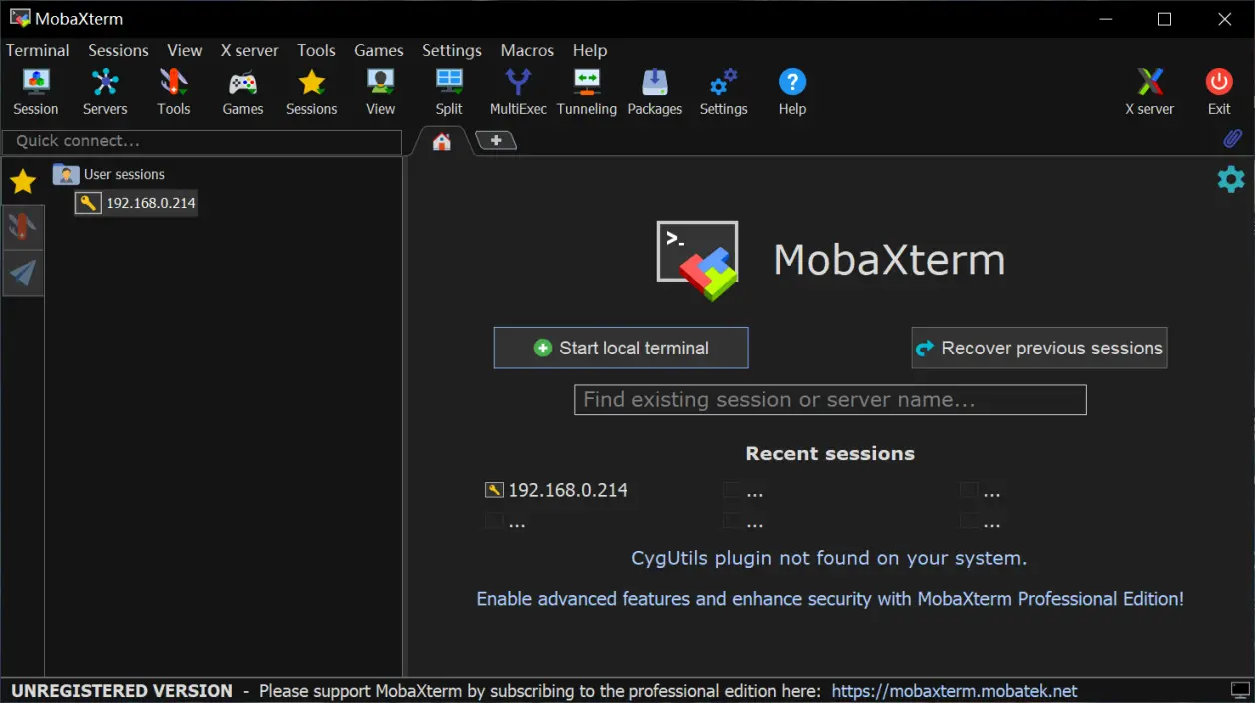Expand the User sessions folder

(109, 174)
